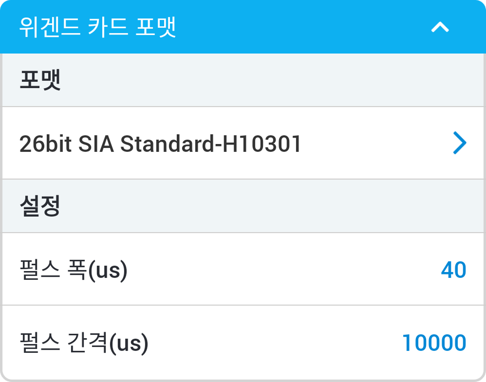Click empty blue header bar area

302,27
